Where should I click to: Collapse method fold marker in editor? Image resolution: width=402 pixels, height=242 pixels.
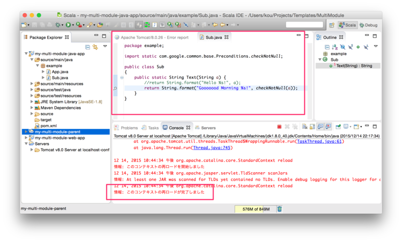pyautogui.click(x=122, y=77)
